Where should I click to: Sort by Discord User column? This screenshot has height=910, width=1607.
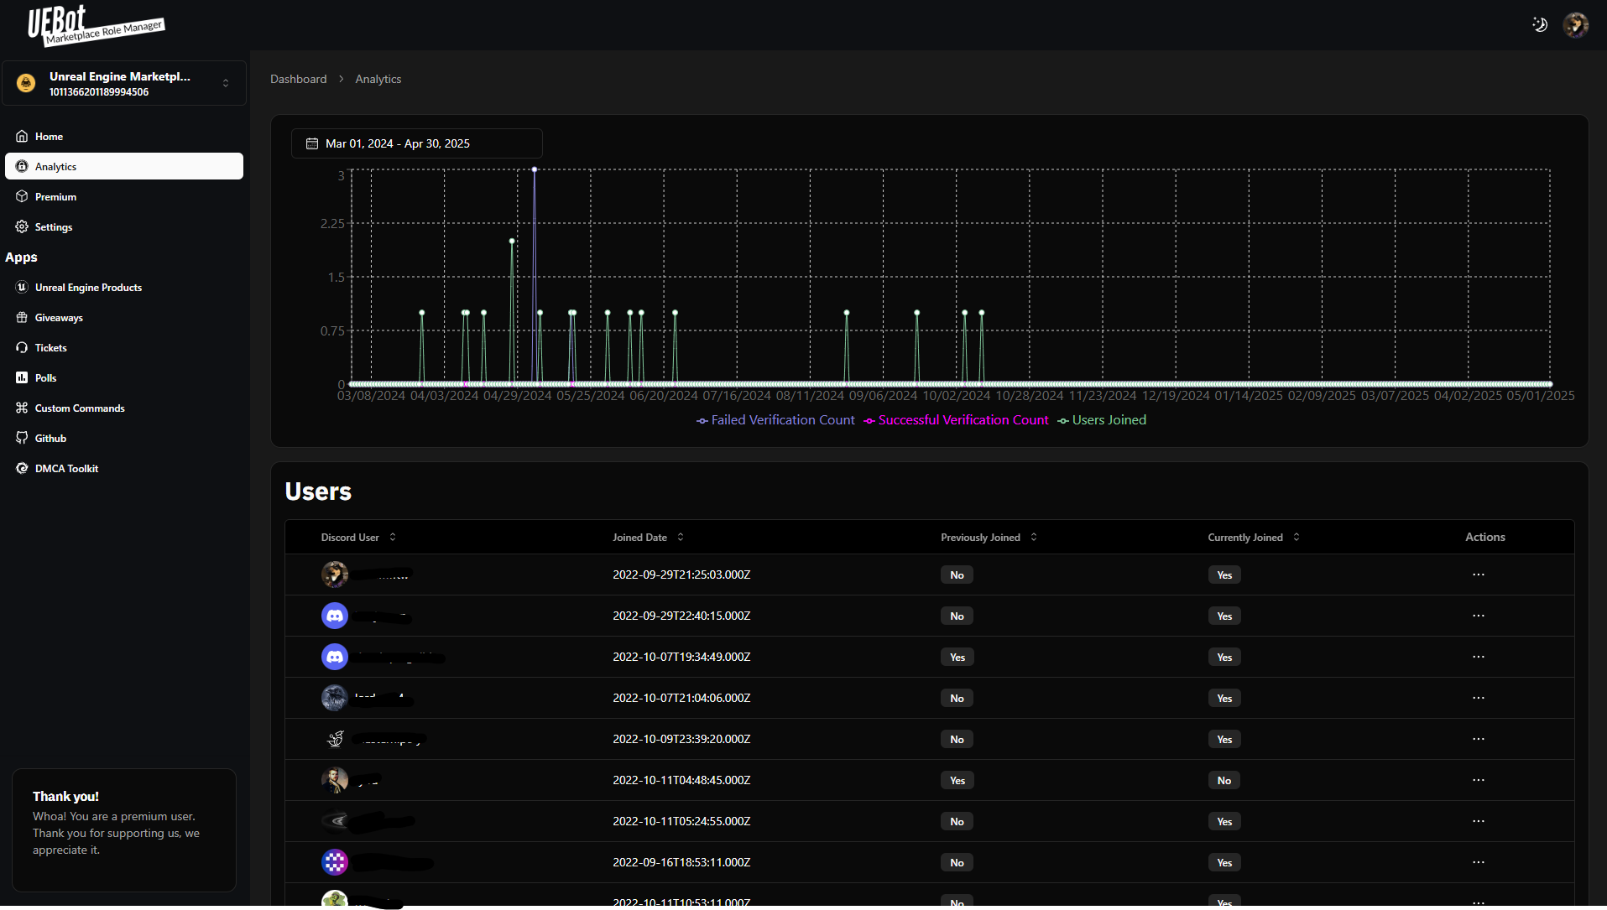point(358,538)
